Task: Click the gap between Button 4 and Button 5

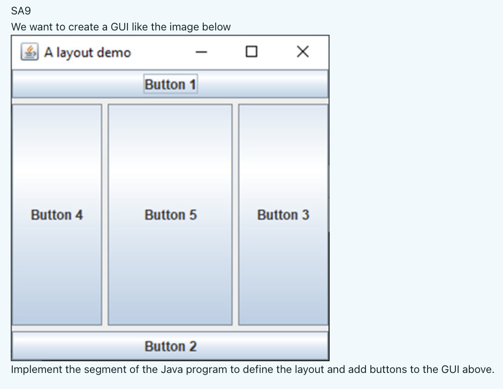Action: pyautogui.click(x=105, y=215)
